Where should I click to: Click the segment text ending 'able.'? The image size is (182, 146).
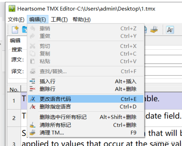pos(152,99)
